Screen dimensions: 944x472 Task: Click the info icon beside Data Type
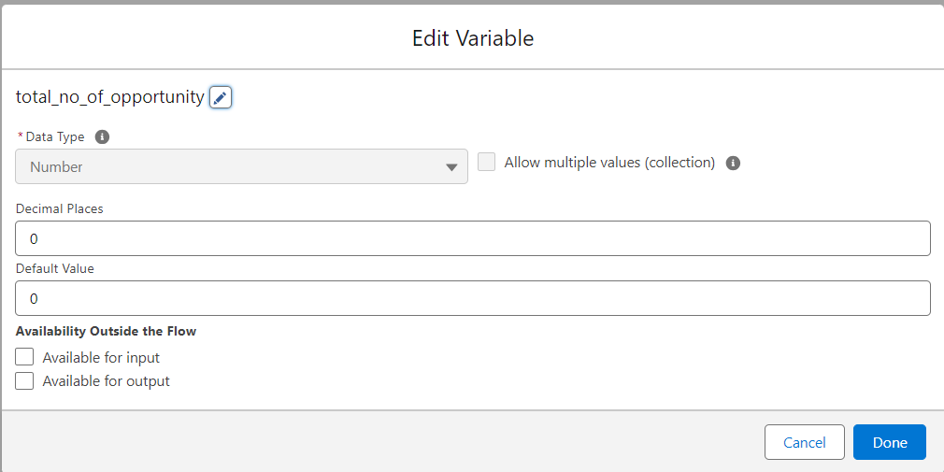click(103, 136)
